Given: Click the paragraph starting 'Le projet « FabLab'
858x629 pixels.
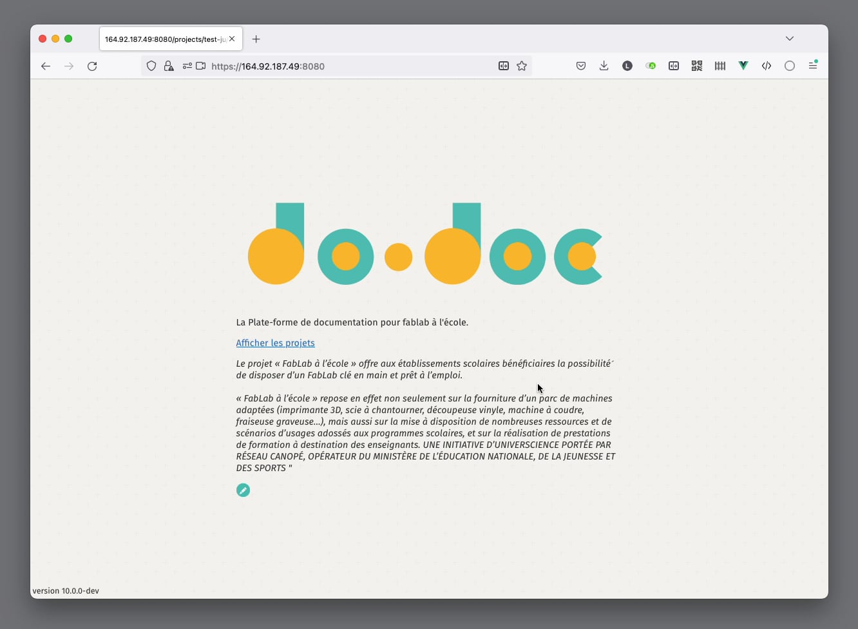Looking at the screenshot, I should (x=424, y=369).
